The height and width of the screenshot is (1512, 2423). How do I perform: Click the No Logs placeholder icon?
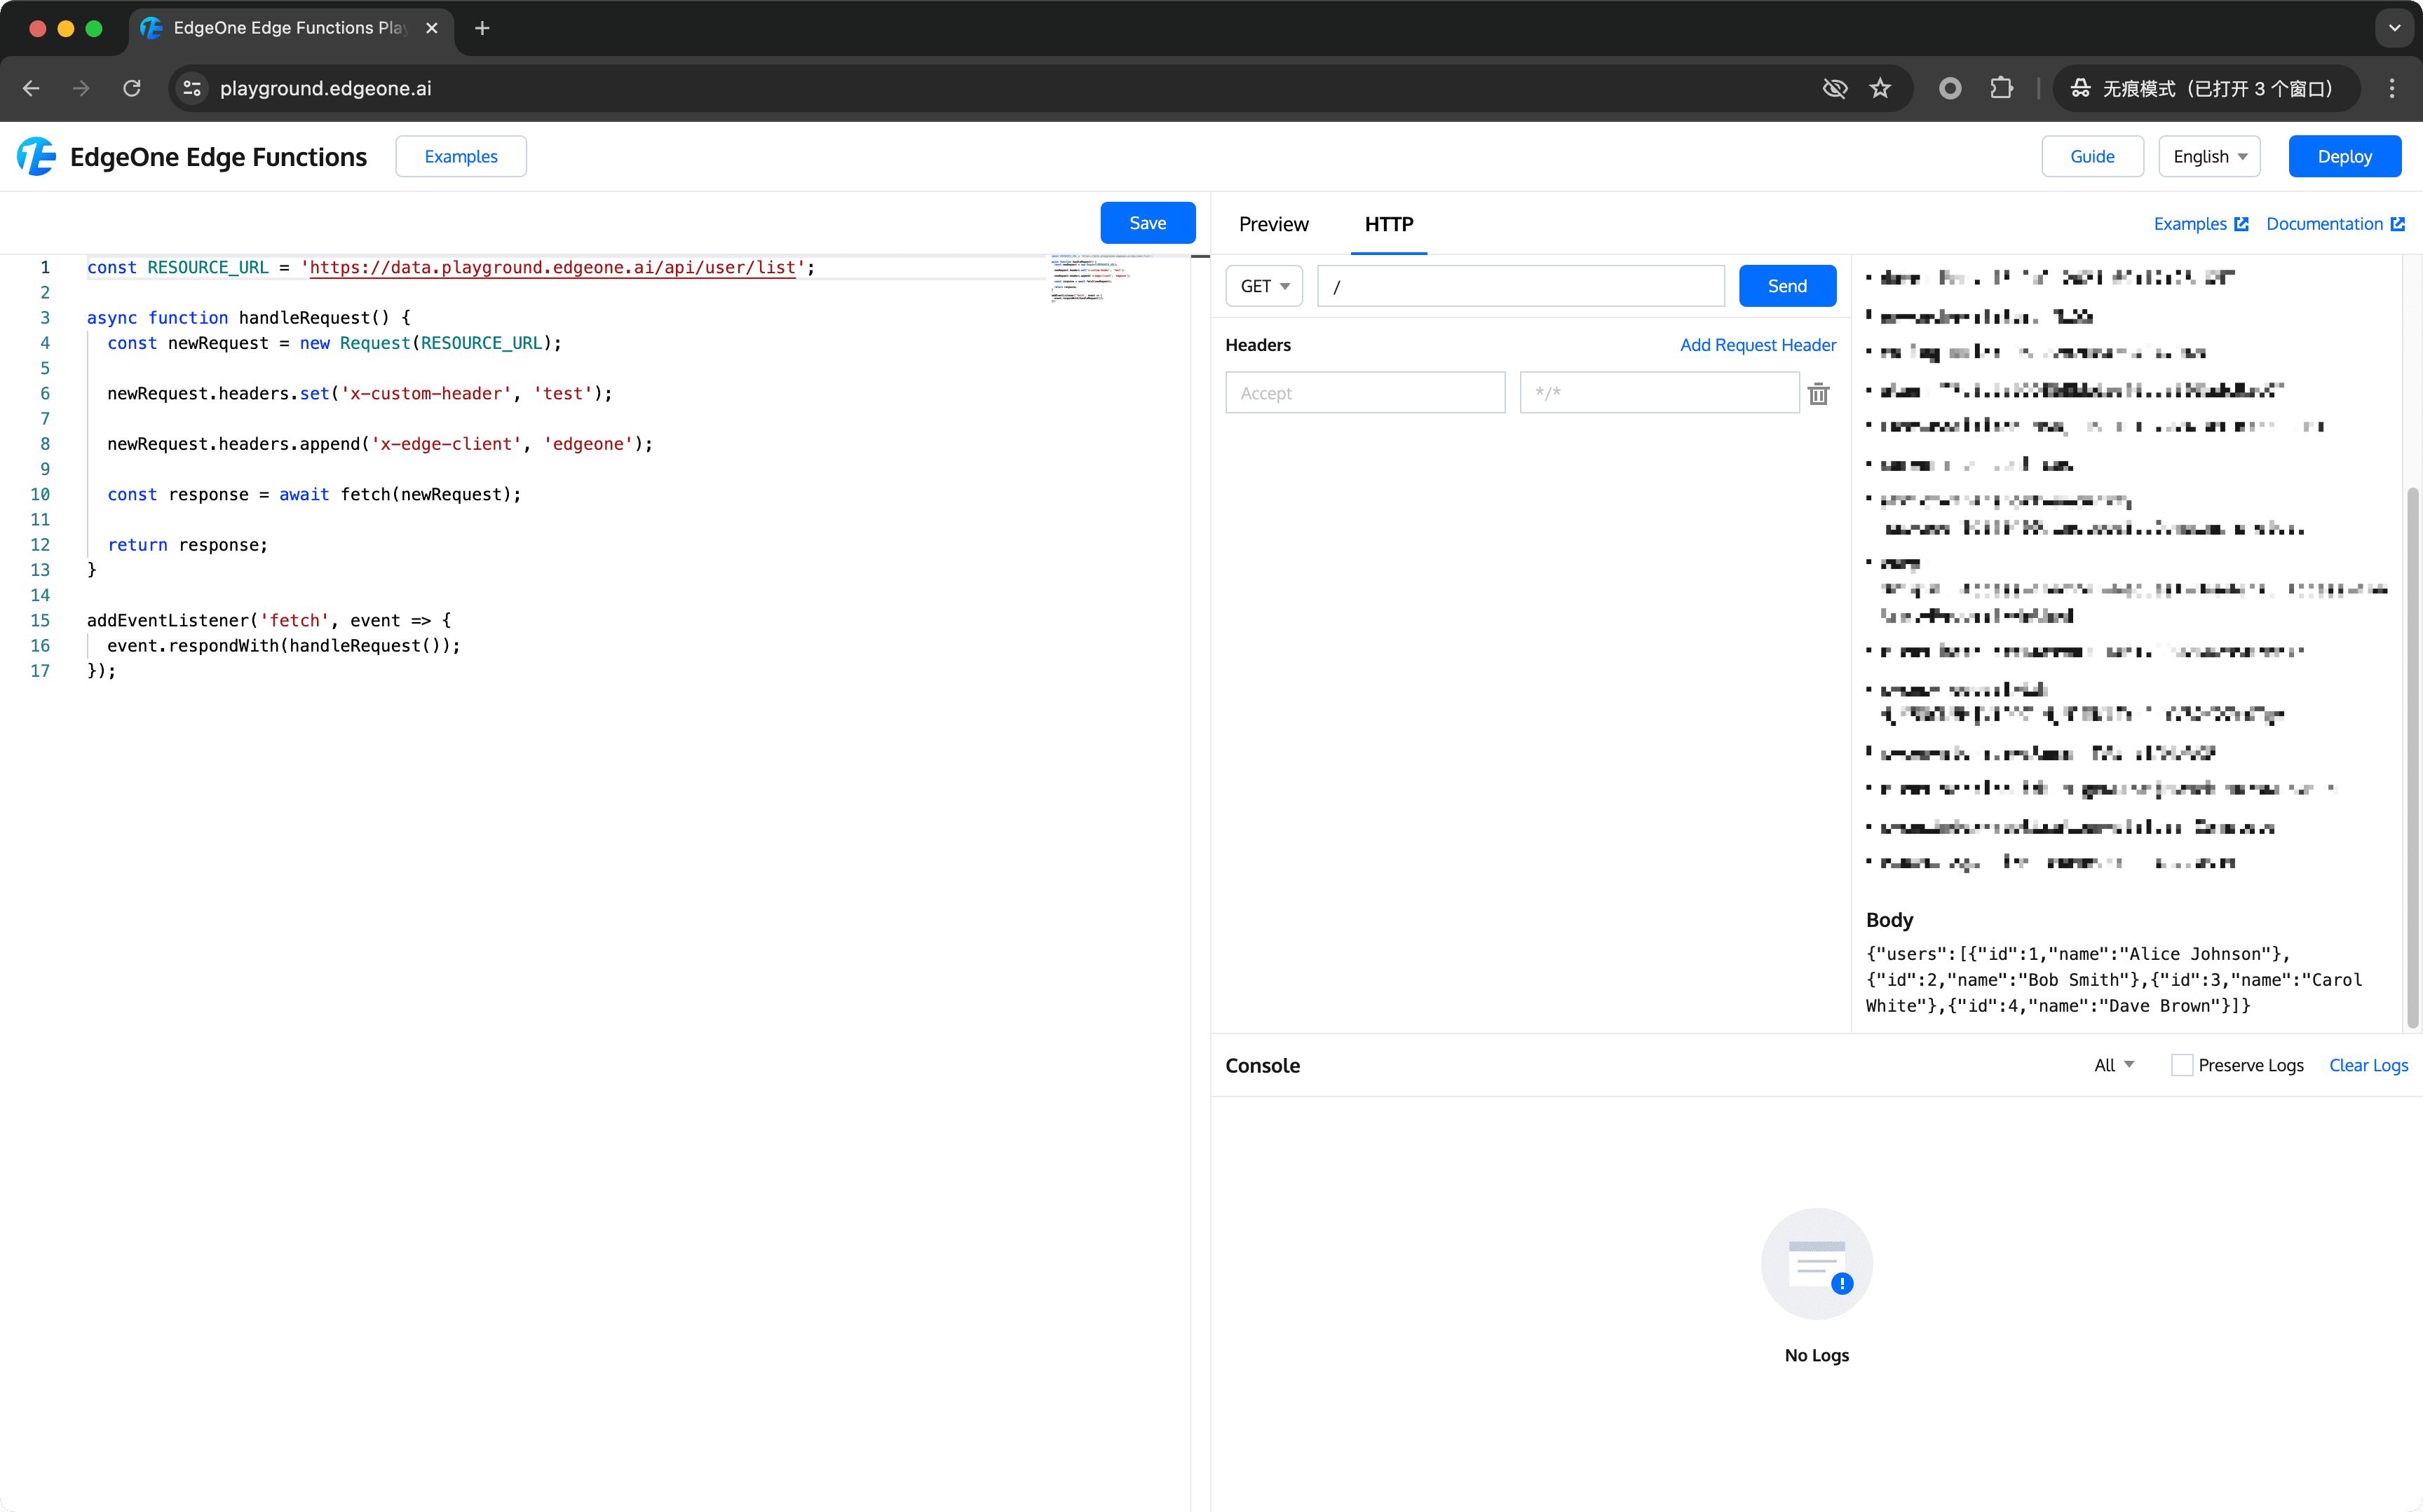1817,1264
